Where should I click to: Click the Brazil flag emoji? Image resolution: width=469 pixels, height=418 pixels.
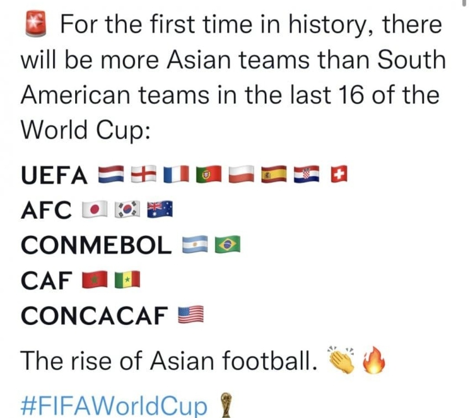228,244
